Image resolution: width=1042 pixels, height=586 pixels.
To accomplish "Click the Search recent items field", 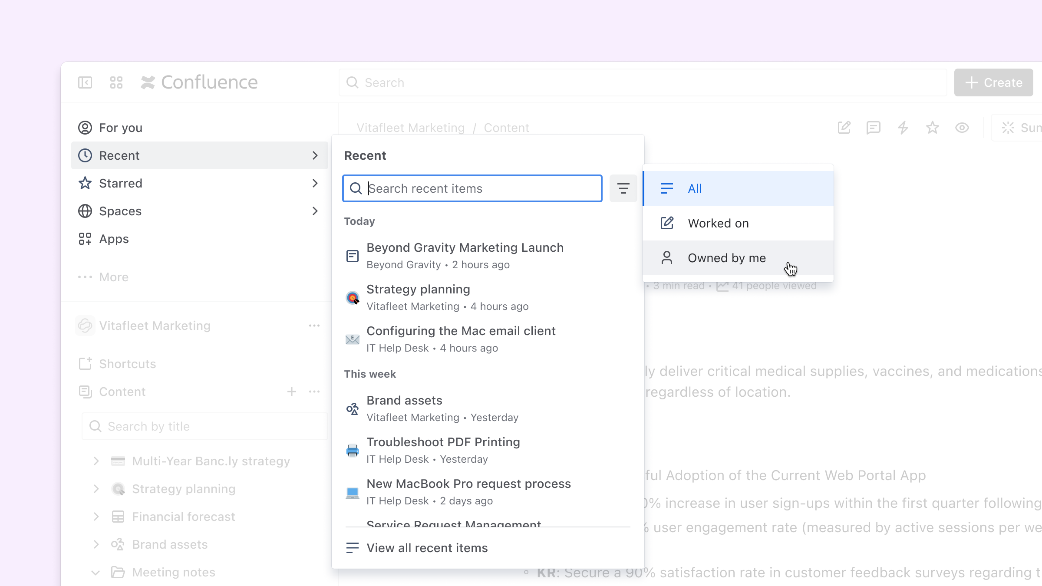I will click(472, 188).
